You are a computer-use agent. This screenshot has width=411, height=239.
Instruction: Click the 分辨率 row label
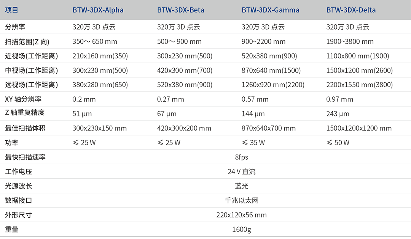15,27
